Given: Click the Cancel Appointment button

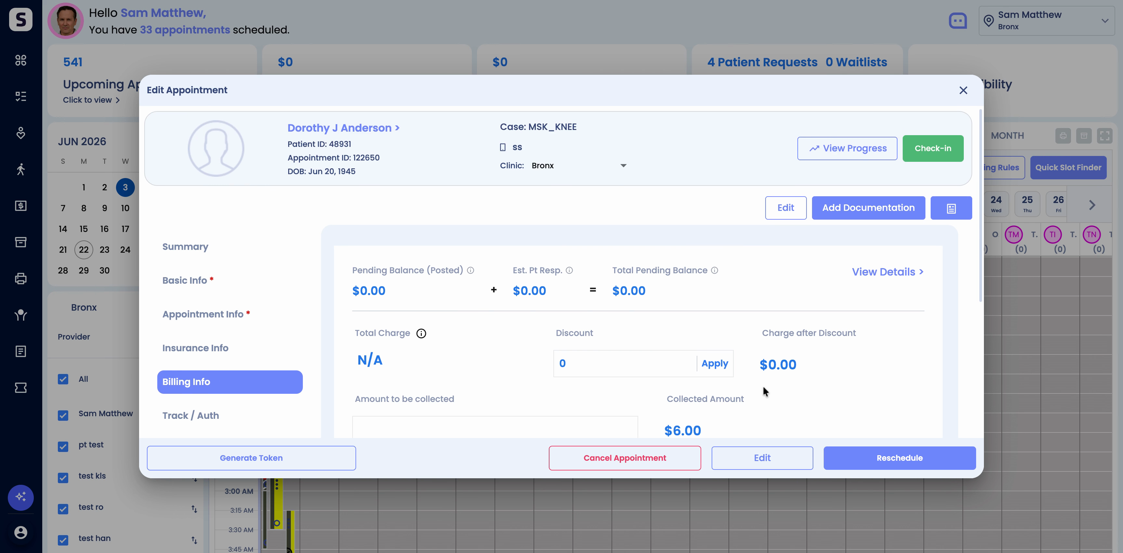Looking at the screenshot, I should click(x=624, y=458).
